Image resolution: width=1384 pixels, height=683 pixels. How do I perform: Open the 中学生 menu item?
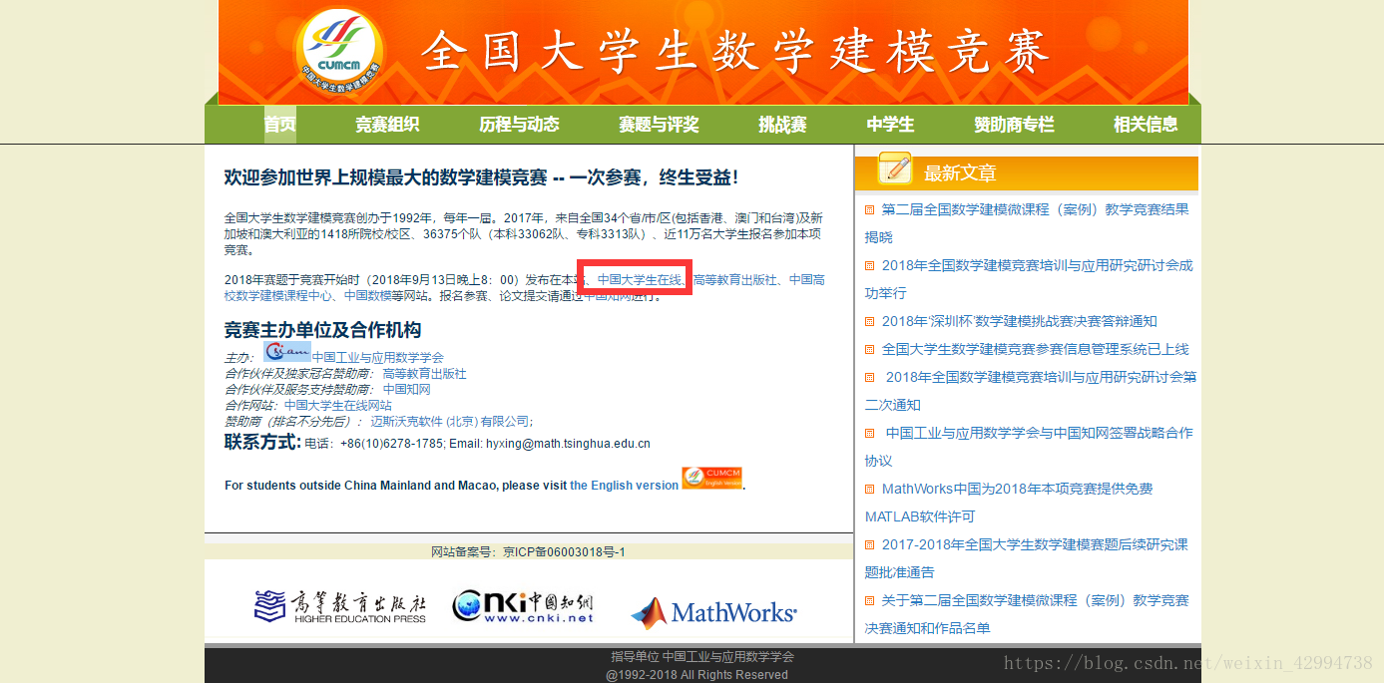pos(890,125)
